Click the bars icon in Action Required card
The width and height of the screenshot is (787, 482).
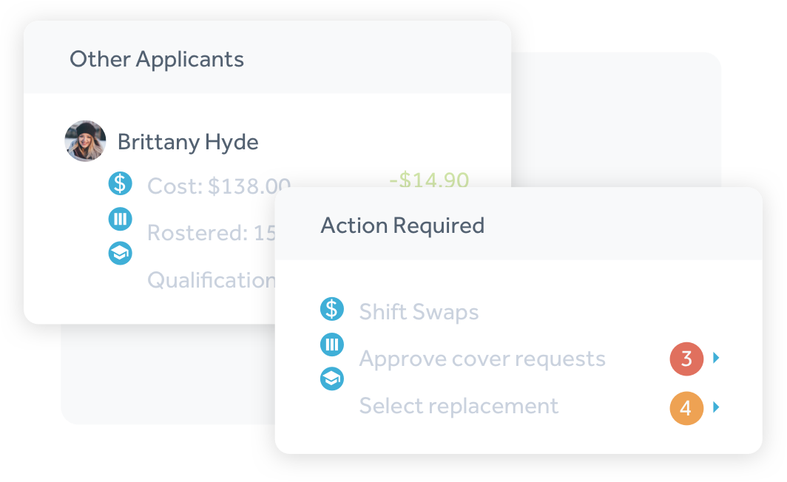(x=332, y=344)
